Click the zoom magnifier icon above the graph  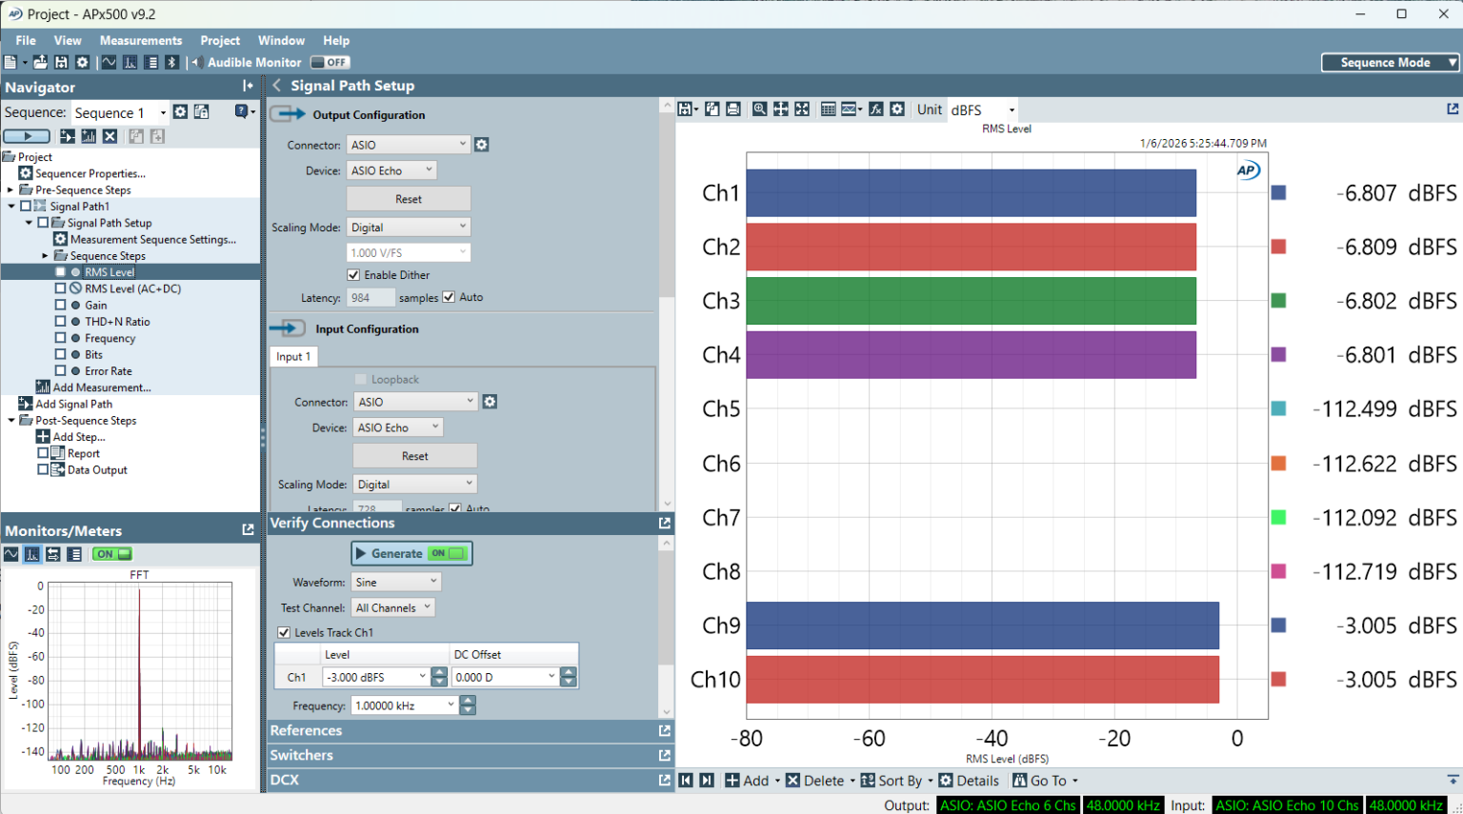pyautogui.click(x=759, y=109)
